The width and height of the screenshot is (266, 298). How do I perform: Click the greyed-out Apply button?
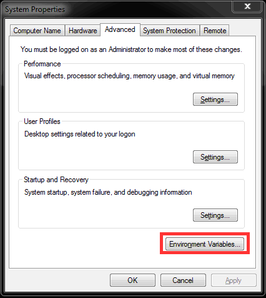pos(234,280)
